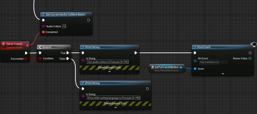Click the Succeeded boolean pin
This screenshot has width=257, height=114.
click(x=25, y=59)
